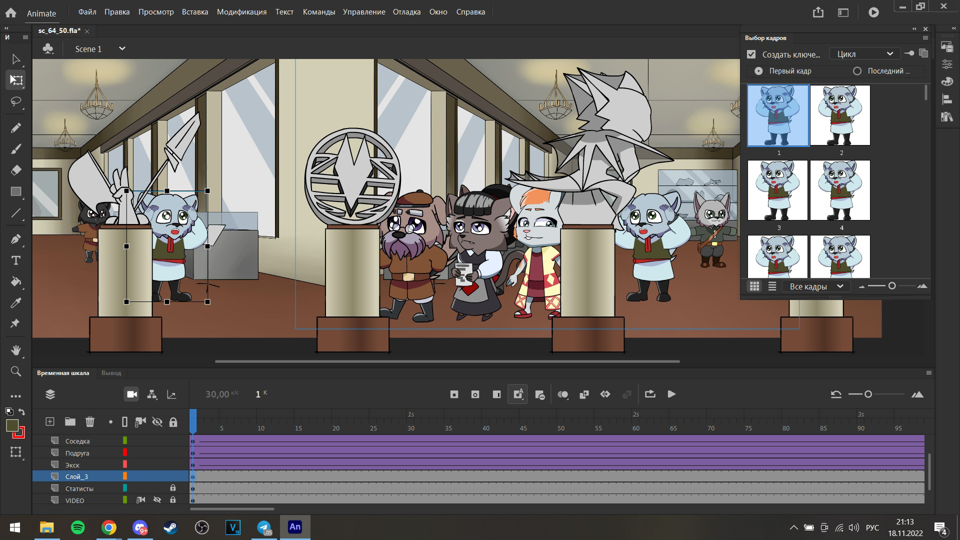Viewport: 960px width, 540px height.
Task: Select the Подруга layer
Action: [77, 453]
